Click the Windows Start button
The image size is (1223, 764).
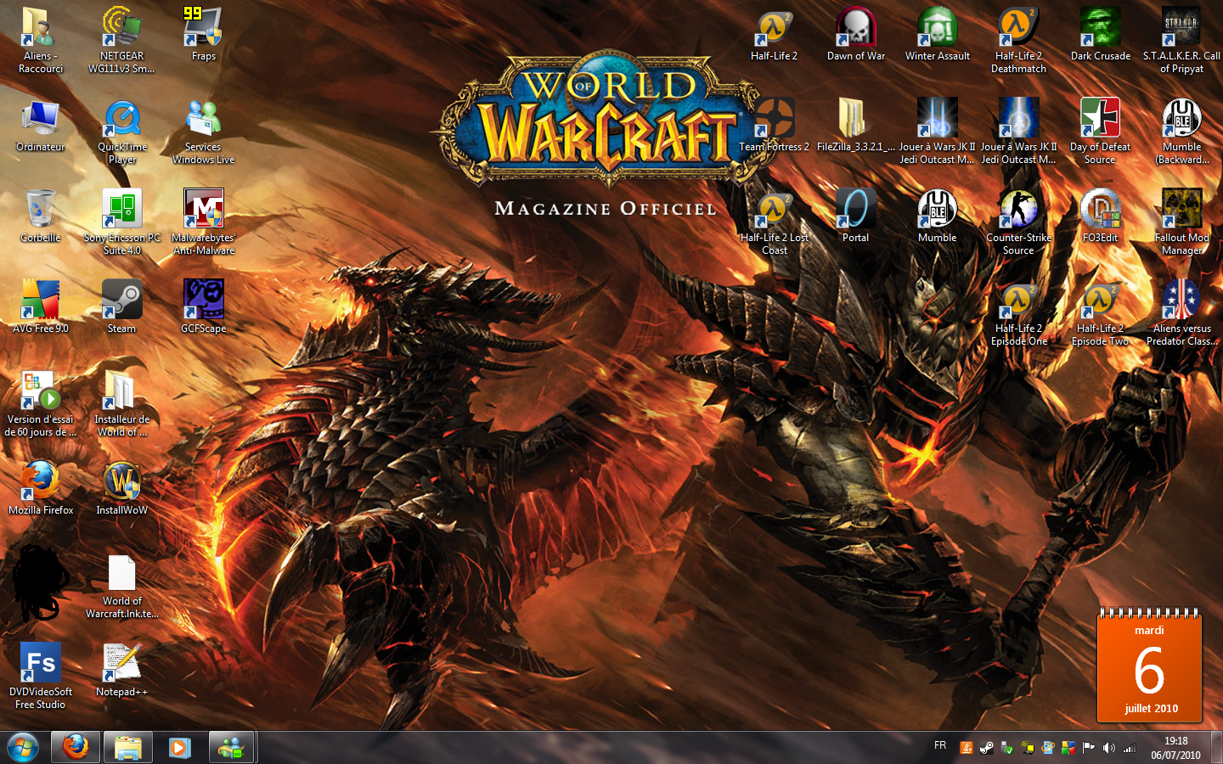(23, 747)
